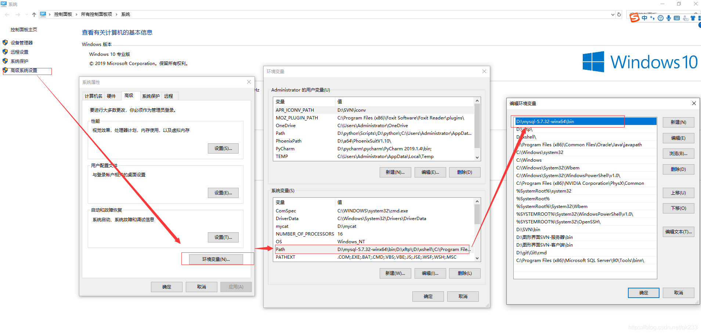
Task: Click 确定 in 编辑环境变量 dialog
Action: 644,293
